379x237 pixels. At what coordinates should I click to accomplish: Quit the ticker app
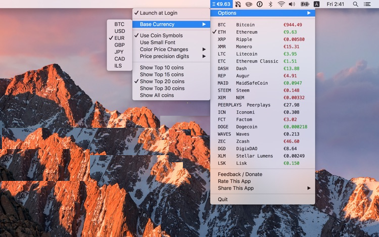(262, 200)
